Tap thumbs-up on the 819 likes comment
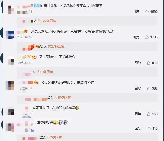The image size is (164, 141). point(149,63)
